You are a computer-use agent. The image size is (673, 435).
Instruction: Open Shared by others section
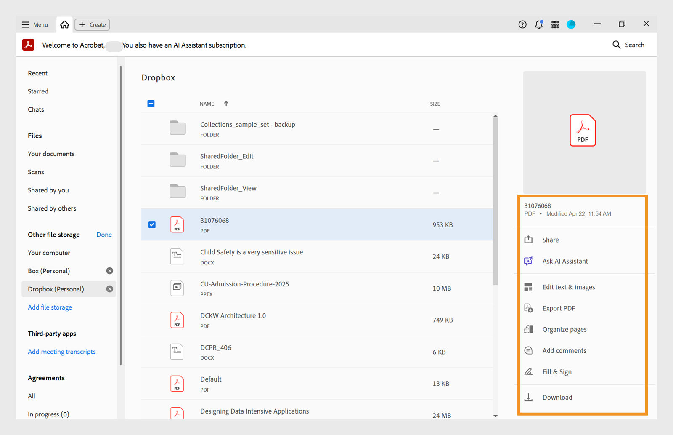click(x=52, y=208)
